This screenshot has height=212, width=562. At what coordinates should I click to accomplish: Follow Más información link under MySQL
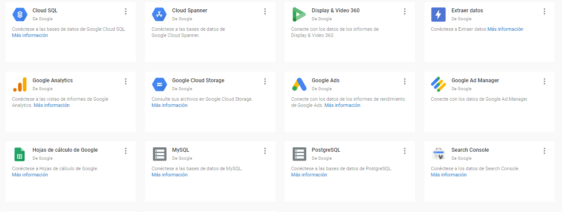pyautogui.click(x=170, y=175)
